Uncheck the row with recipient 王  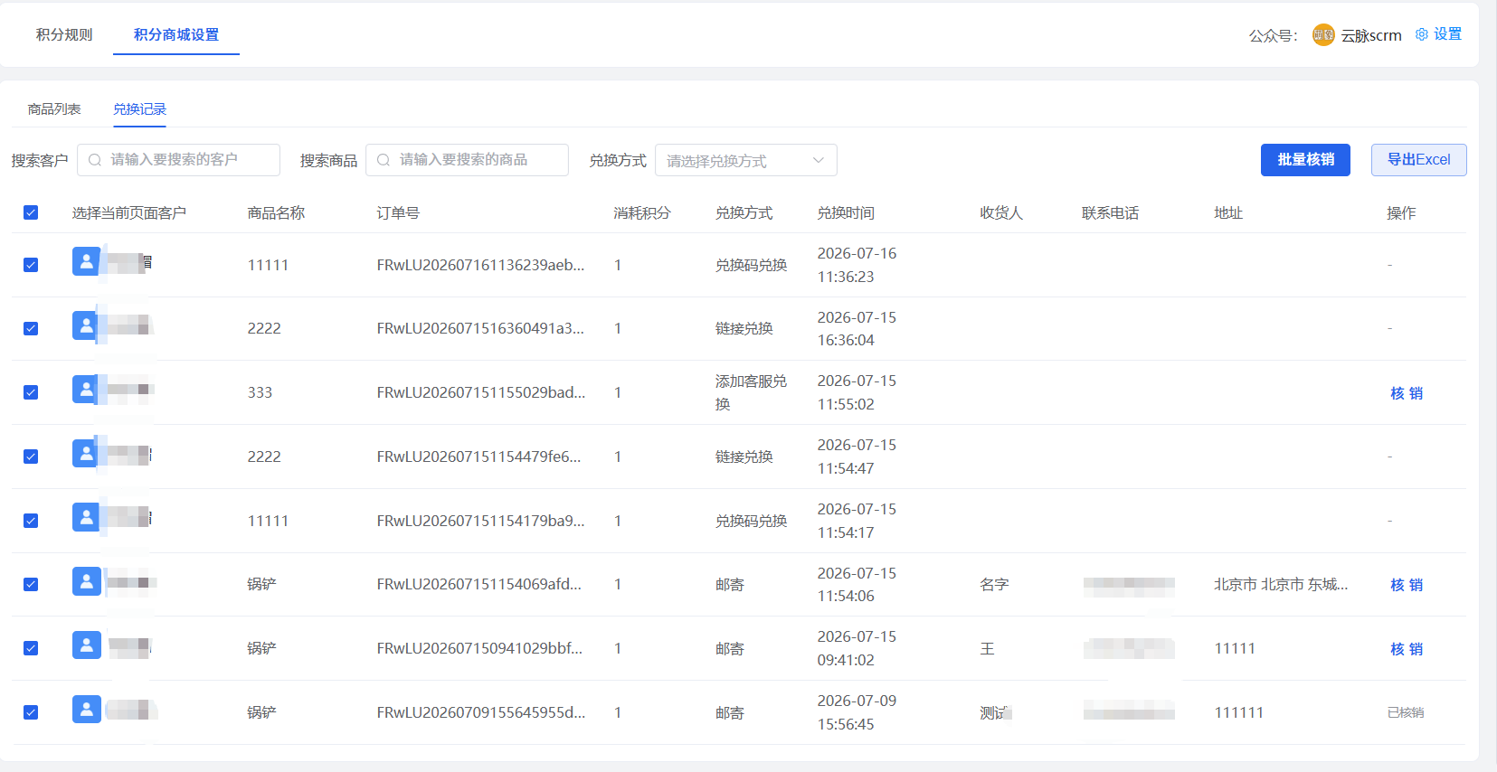click(x=31, y=648)
